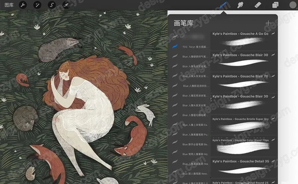Viewport: 298px width, 184px height.
Task: Open the 图库 gallery
Action: [9, 5]
